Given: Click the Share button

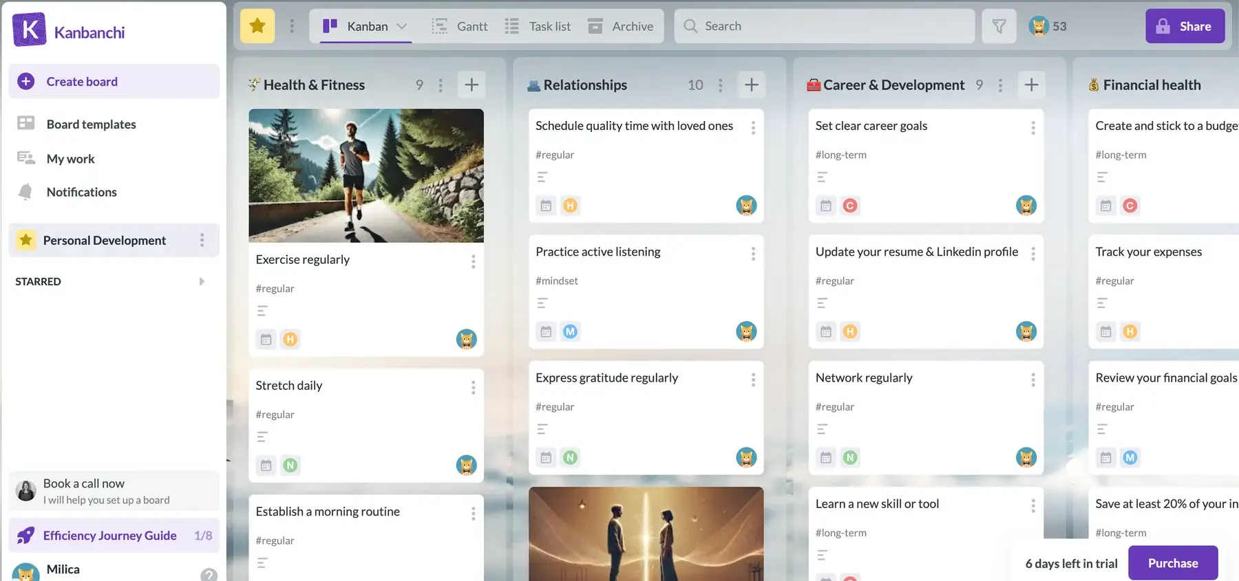Looking at the screenshot, I should point(1185,26).
